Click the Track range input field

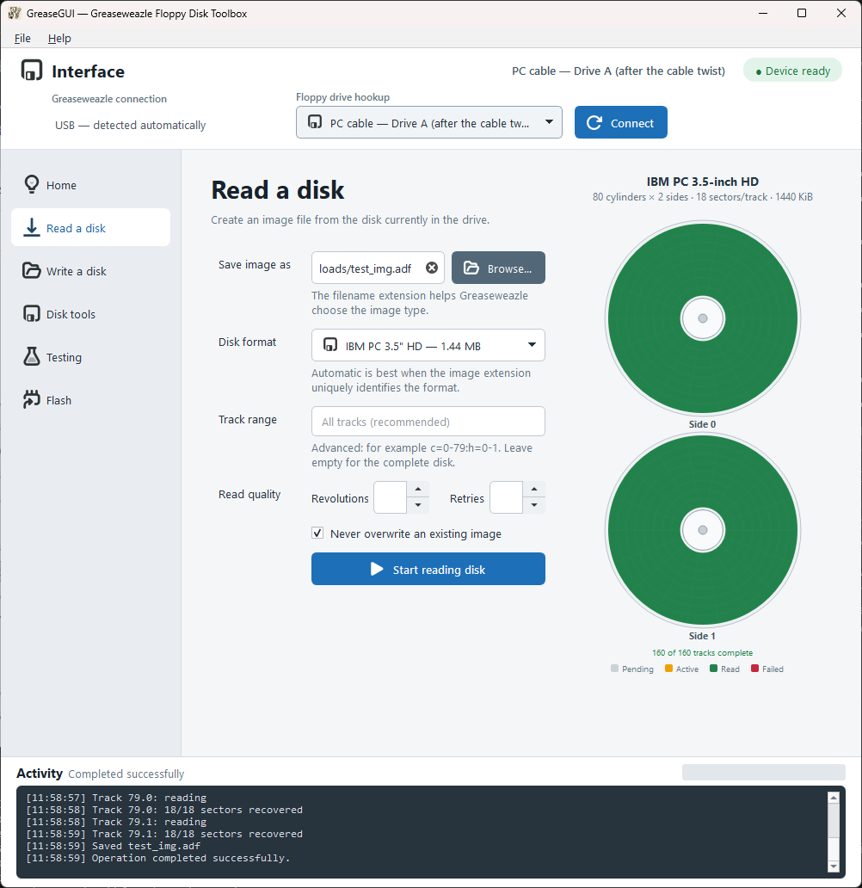(x=428, y=422)
